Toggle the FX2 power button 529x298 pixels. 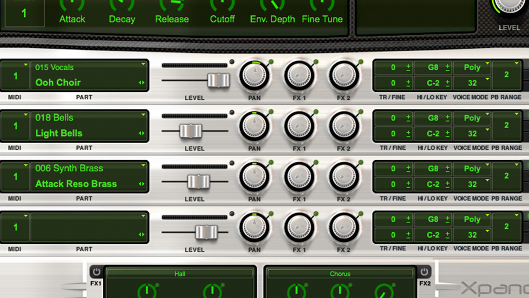coord(425,272)
